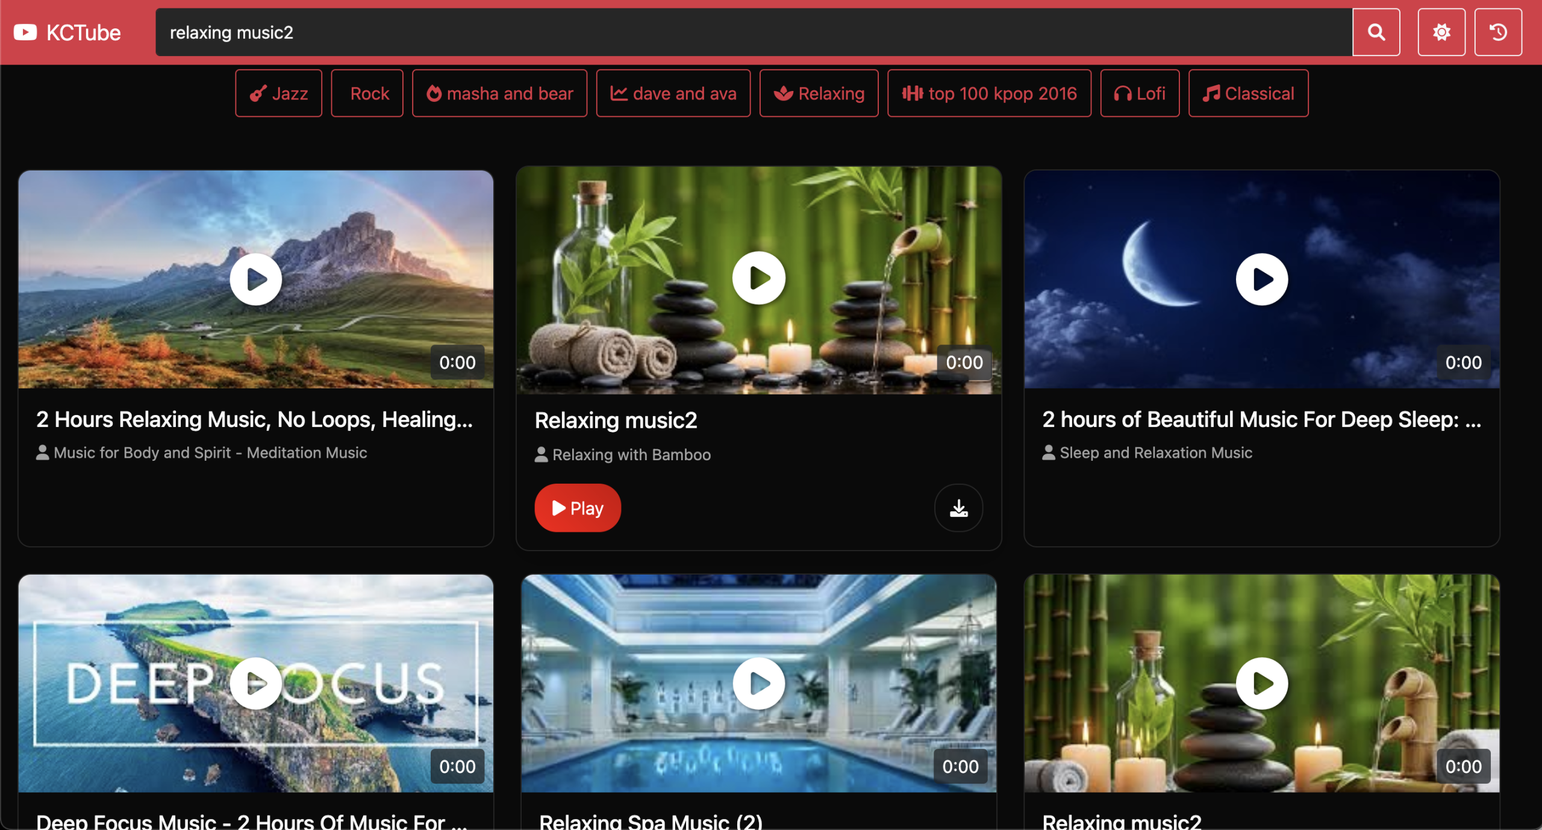The width and height of the screenshot is (1542, 830).
Task: Open first Relaxing music2 title with Play button
Action: point(616,420)
